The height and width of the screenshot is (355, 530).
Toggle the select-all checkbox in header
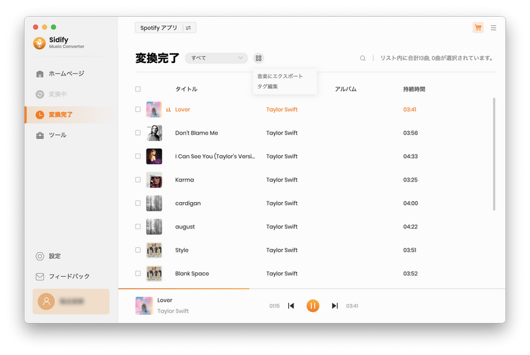point(138,89)
